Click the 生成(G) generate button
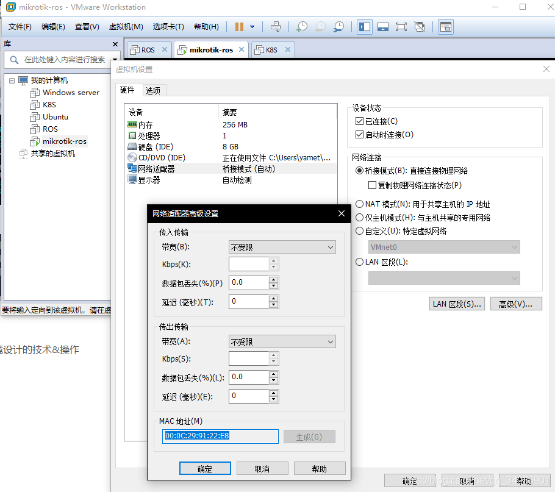555x492 pixels. (309, 437)
